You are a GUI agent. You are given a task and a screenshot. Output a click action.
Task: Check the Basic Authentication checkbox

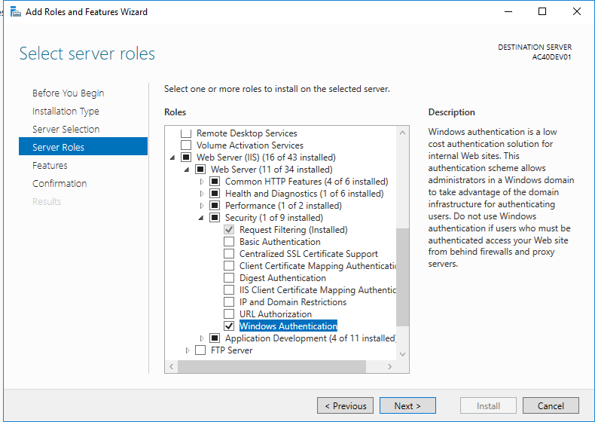(x=229, y=242)
